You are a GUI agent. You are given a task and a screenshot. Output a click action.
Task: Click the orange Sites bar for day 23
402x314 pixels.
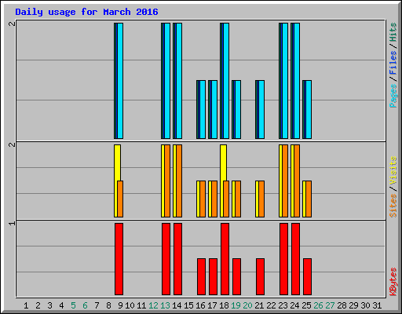(x=285, y=181)
